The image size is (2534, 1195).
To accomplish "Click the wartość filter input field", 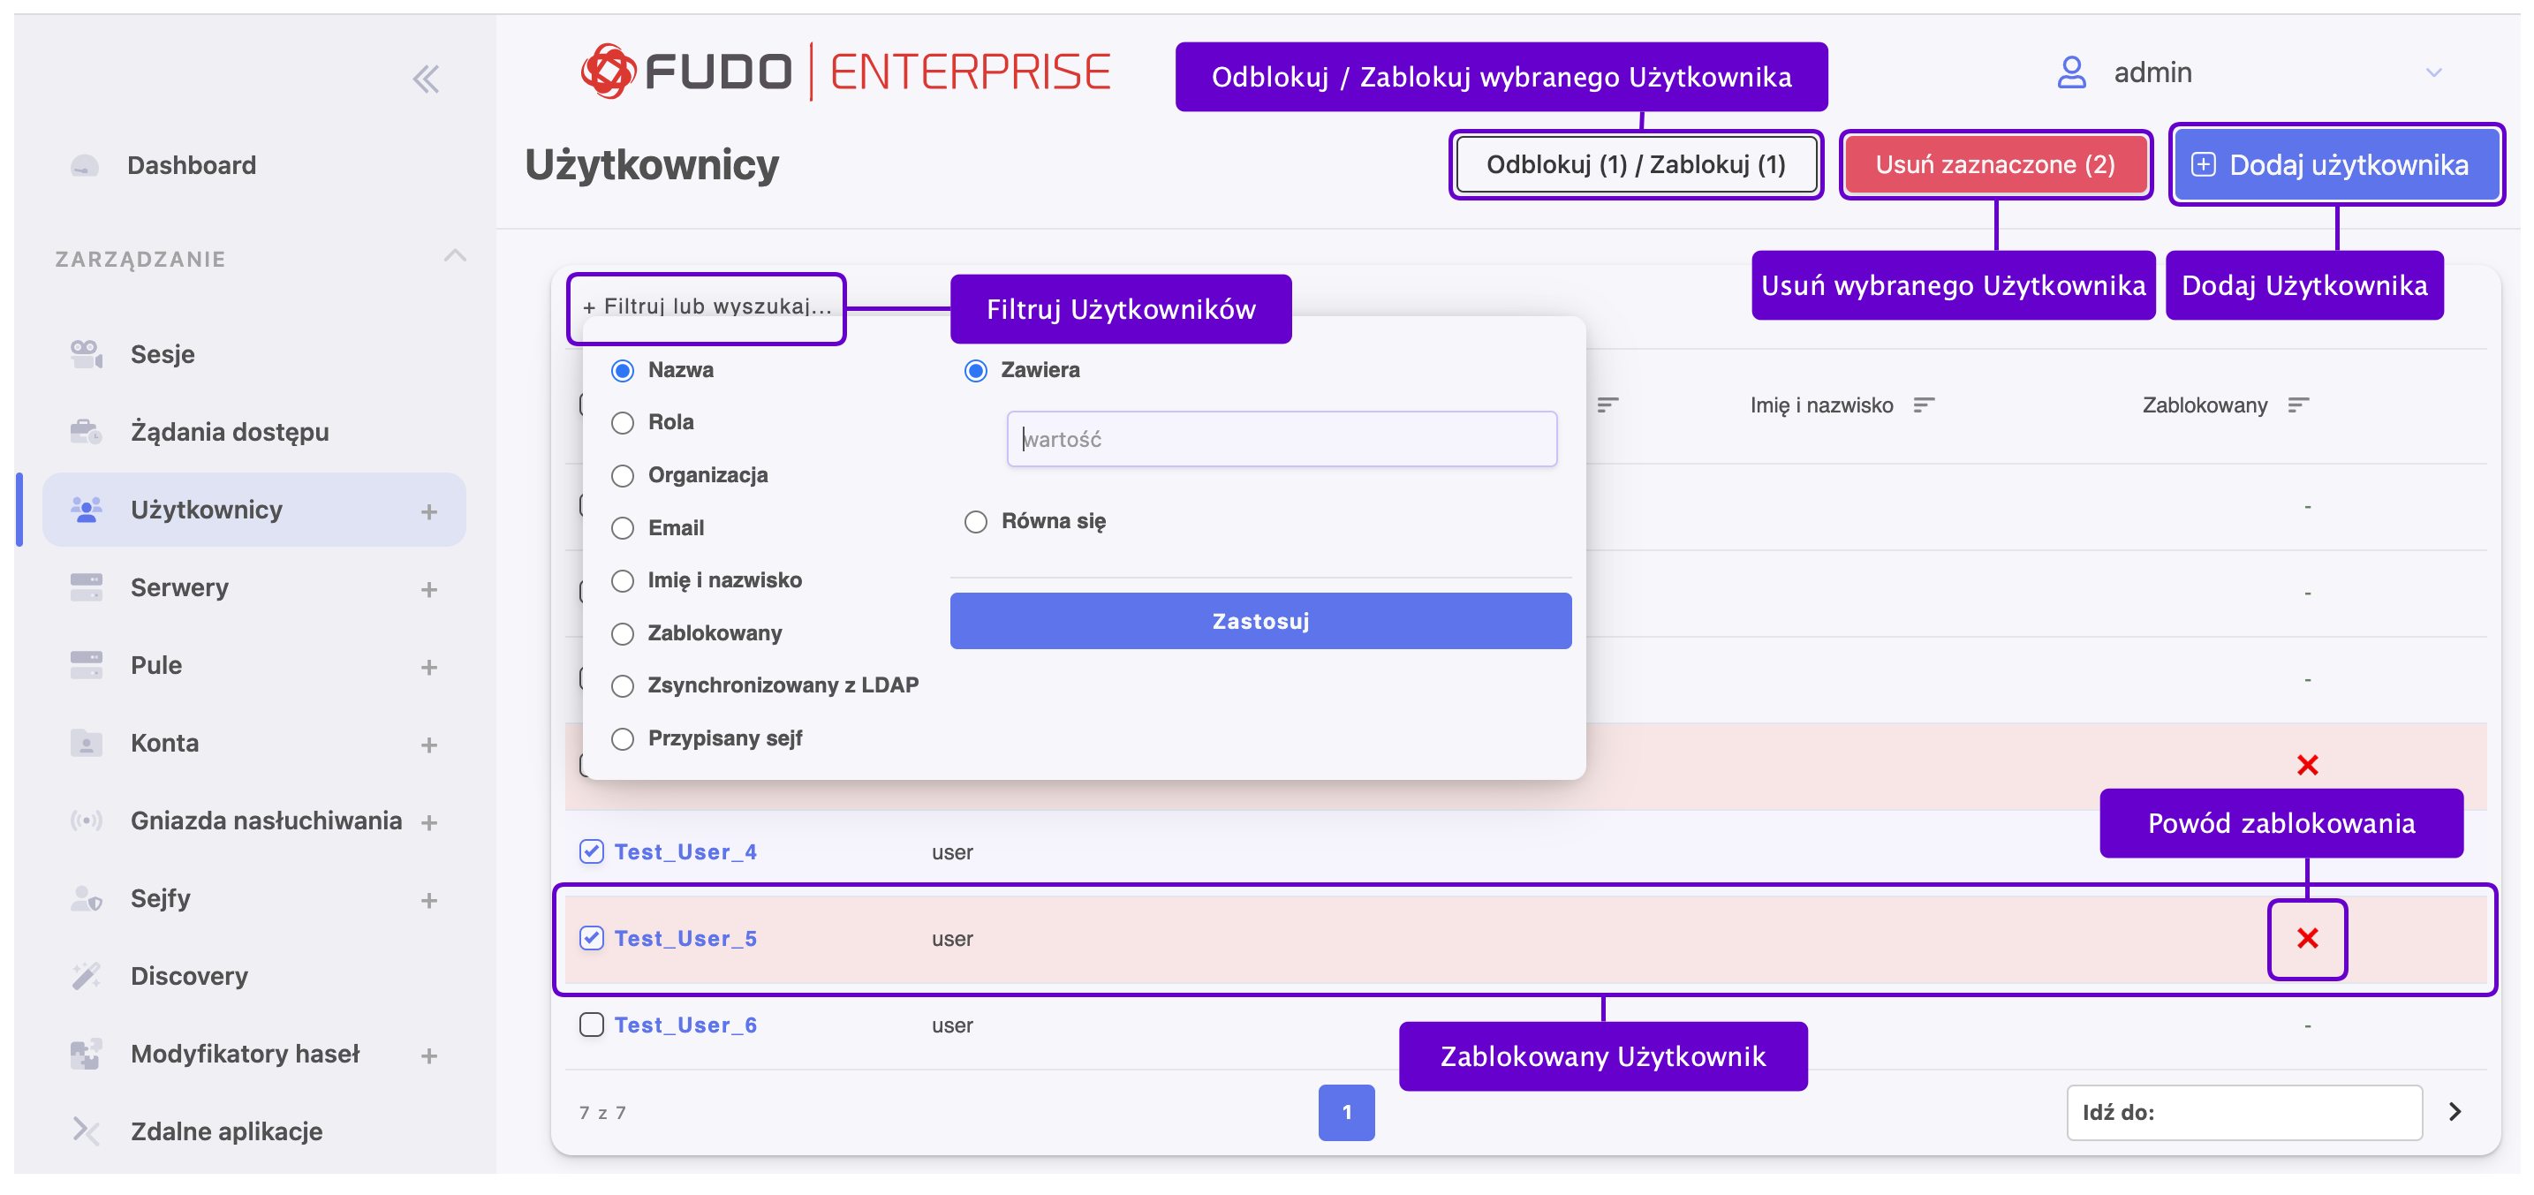I will point(1281,439).
